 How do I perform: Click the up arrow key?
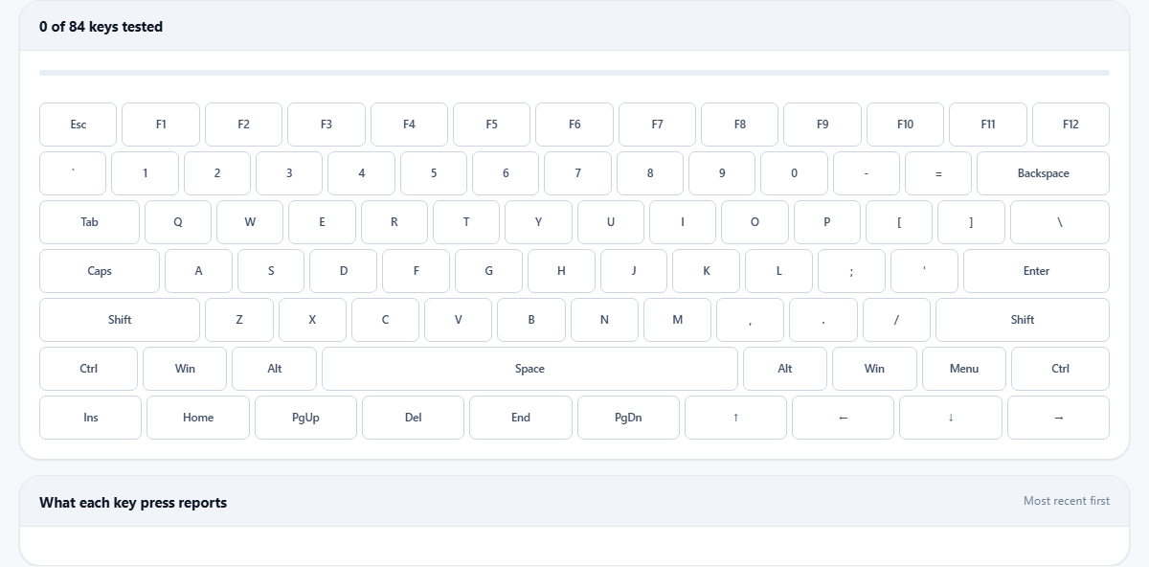point(735,418)
